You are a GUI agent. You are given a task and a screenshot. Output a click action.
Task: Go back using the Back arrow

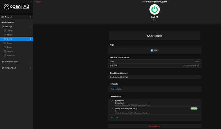tap(38, 2)
